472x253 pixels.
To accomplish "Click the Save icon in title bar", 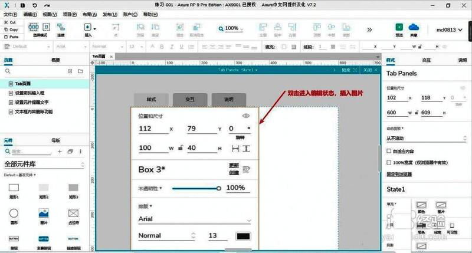I will click(x=24, y=5).
